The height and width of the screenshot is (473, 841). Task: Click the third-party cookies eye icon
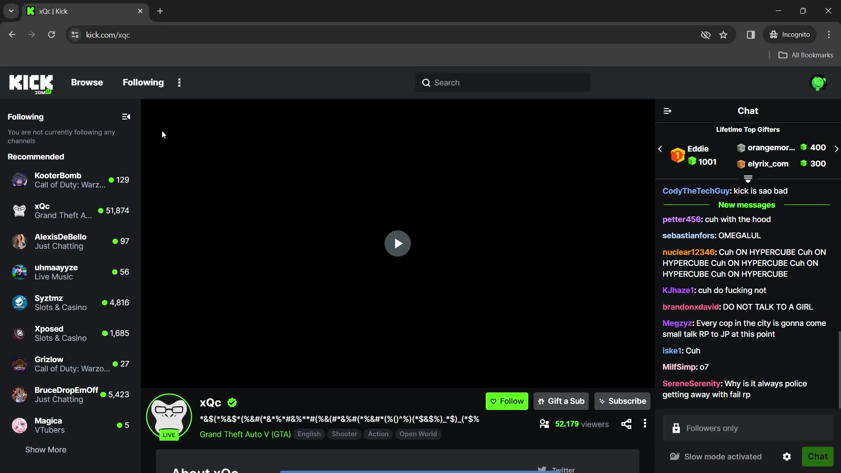click(705, 35)
